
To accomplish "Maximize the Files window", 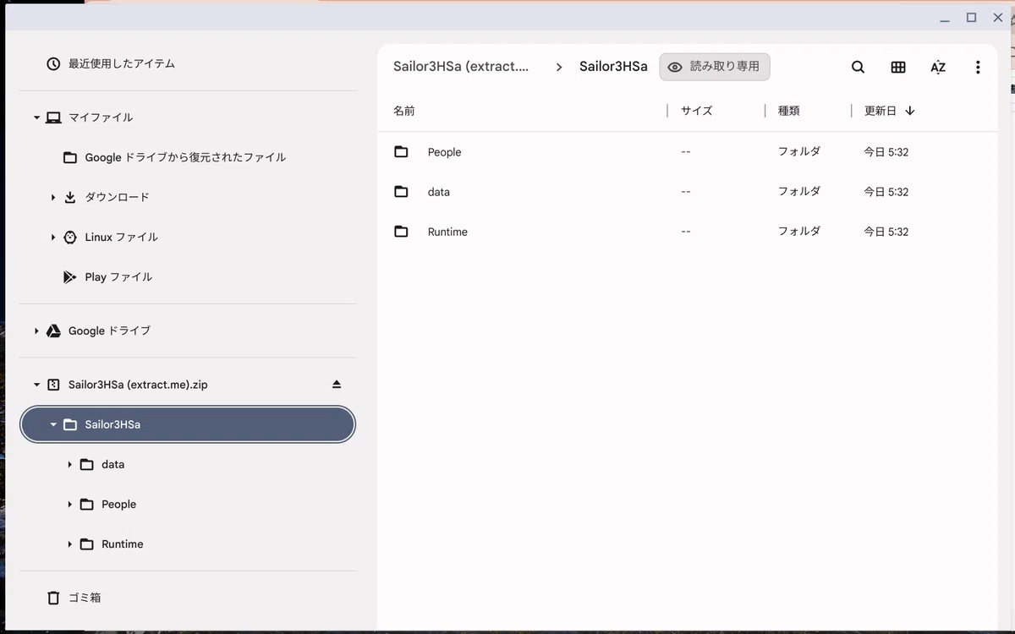I will pos(972,17).
